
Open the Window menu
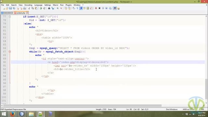tap(77, 5)
